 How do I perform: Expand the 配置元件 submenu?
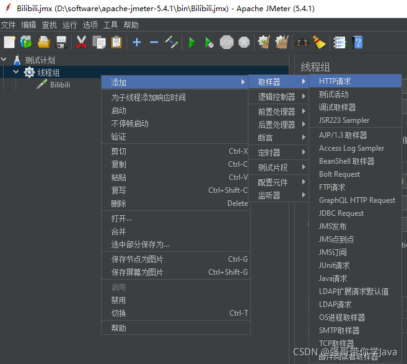tap(279, 182)
